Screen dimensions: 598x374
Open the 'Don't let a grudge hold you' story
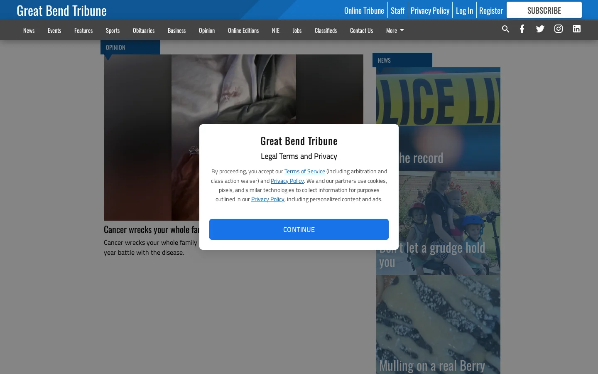click(438, 223)
